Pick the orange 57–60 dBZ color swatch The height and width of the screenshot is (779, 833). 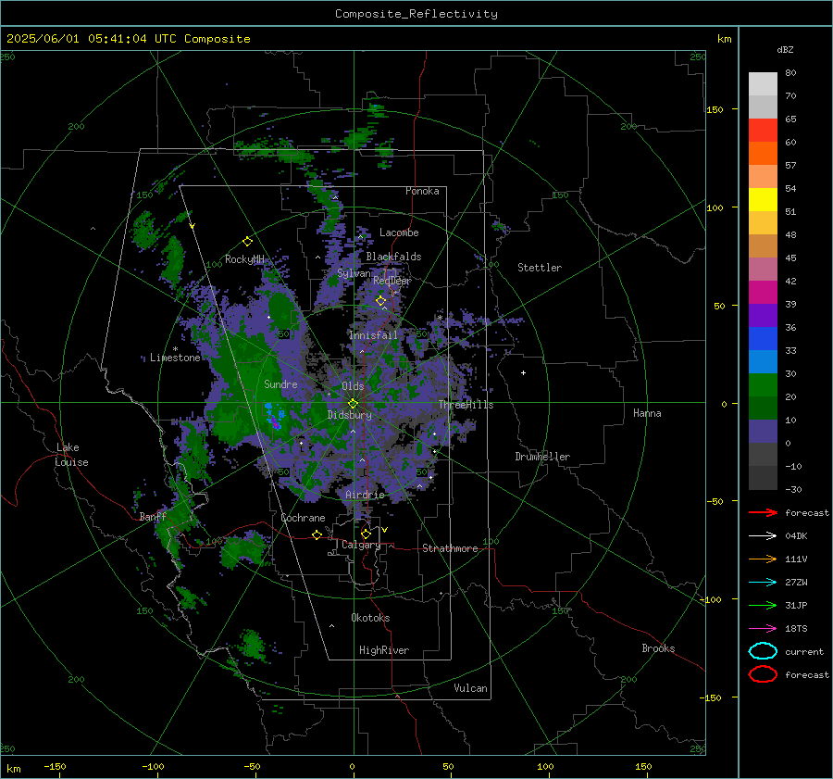[x=763, y=154]
